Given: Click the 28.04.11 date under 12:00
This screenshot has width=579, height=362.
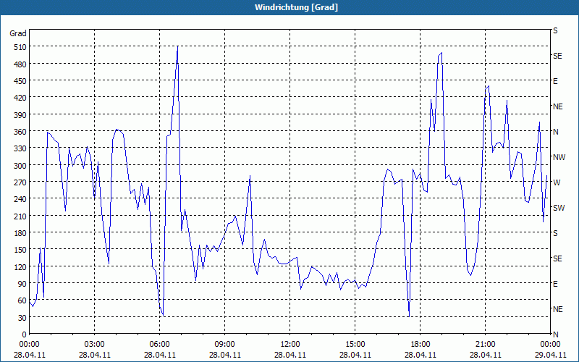Looking at the screenshot, I should [x=290, y=355].
